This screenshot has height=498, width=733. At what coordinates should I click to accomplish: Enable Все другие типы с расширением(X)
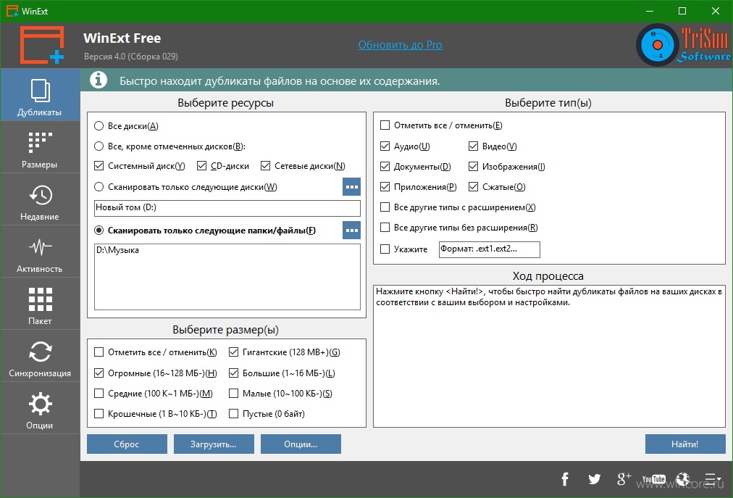(458, 207)
